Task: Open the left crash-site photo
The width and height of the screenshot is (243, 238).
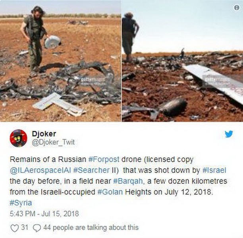Action: tap(60, 61)
